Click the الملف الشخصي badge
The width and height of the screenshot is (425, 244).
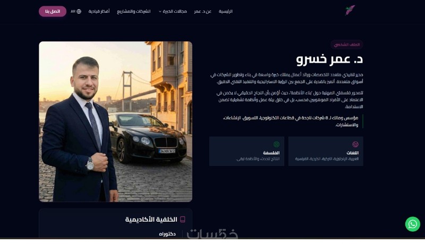pos(347,45)
